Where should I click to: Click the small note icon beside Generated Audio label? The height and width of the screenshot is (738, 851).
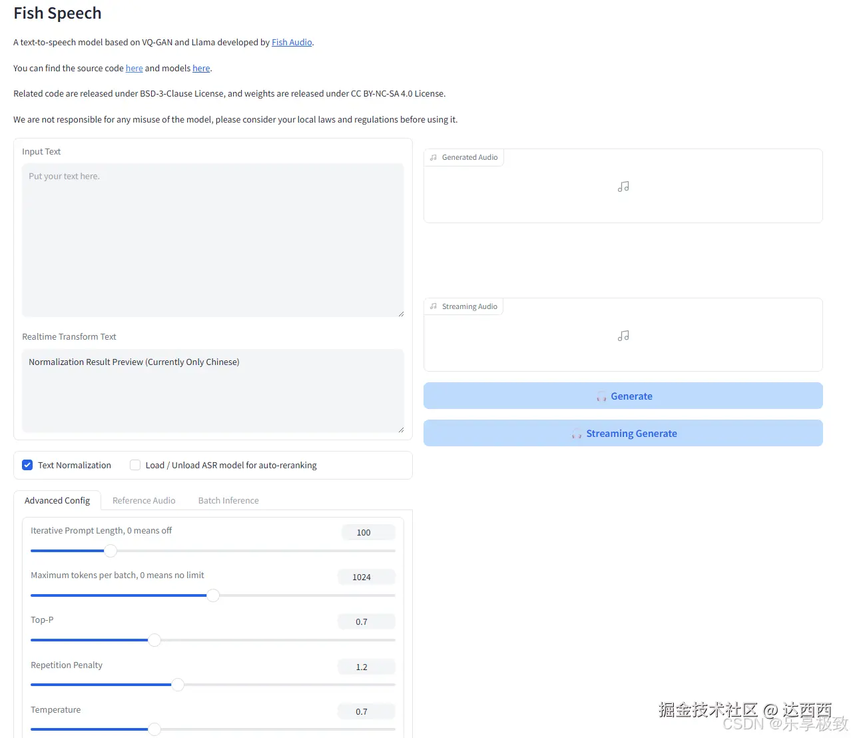pos(433,157)
